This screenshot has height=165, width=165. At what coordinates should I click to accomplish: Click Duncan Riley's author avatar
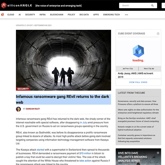(18, 109)
